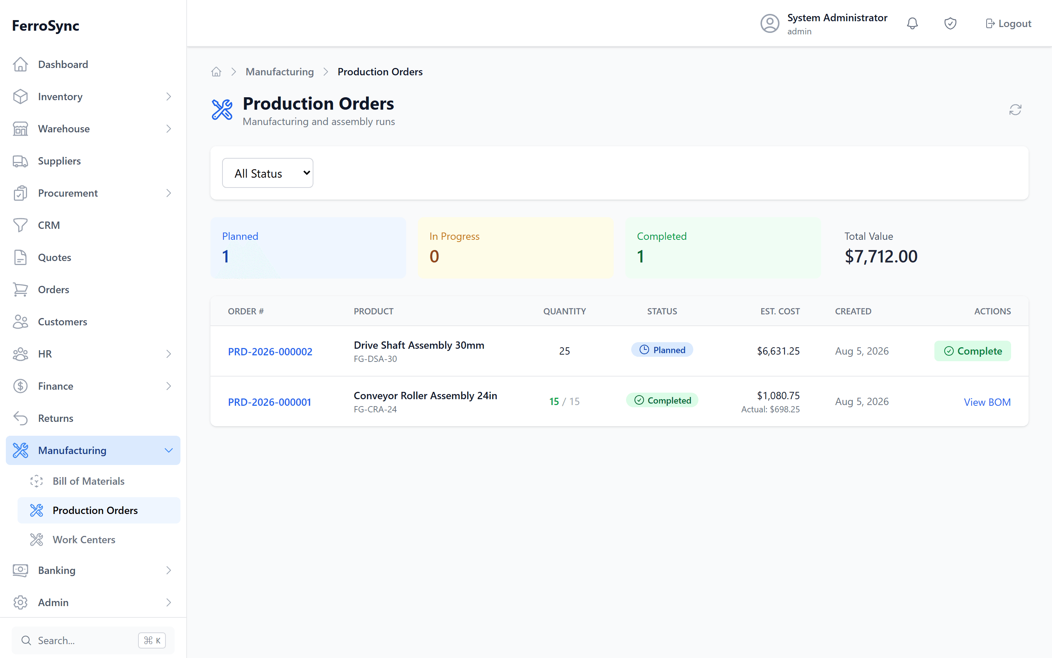Click the sidebar Search field

93,640
